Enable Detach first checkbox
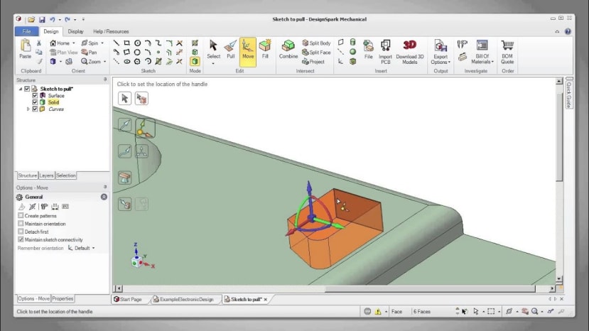 tap(21, 232)
